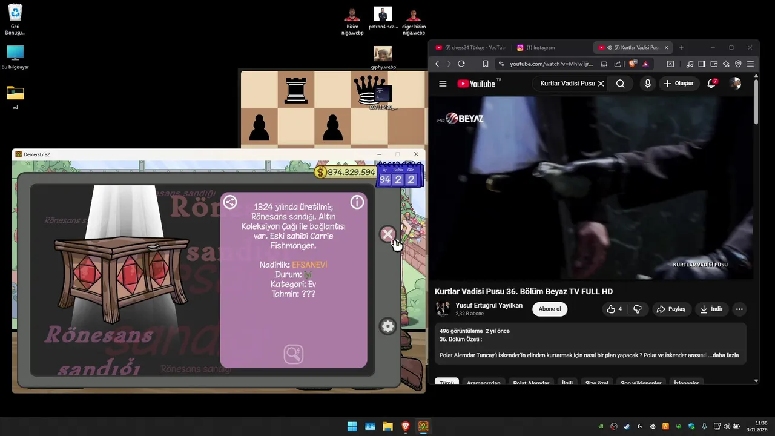775x436 pixels.
Task: Click the EFSANEVİ rarity text
Action: (x=309, y=265)
